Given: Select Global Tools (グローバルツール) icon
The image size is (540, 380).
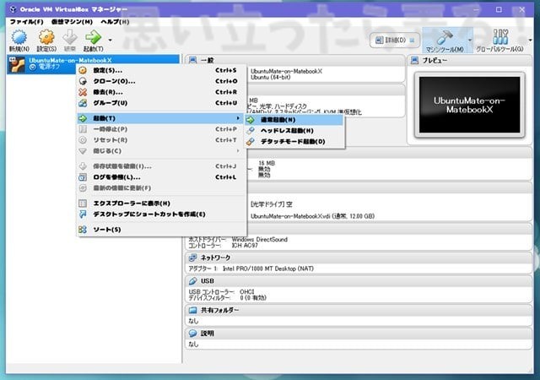Looking at the screenshot, I should coord(500,37).
